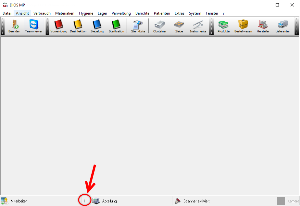Open the Verwaltung menu
The height and width of the screenshot is (206, 300).
(x=121, y=13)
